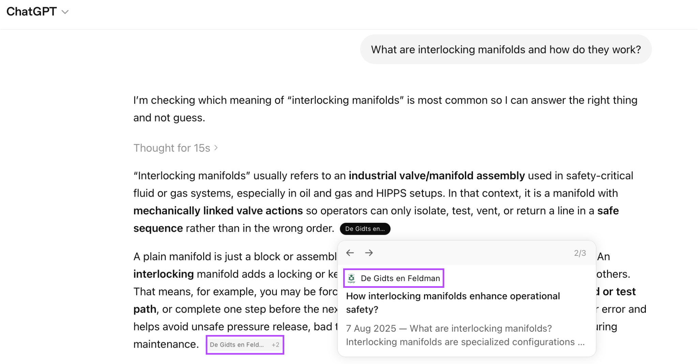Open the gray 'De Gidts en Feld...' citation chip
Screen dimensions: 698x364
pos(237,345)
